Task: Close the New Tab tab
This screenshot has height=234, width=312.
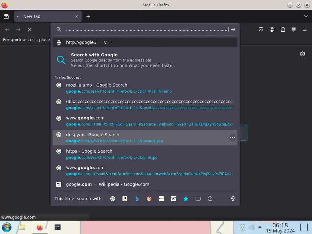Action: coord(77,16)
